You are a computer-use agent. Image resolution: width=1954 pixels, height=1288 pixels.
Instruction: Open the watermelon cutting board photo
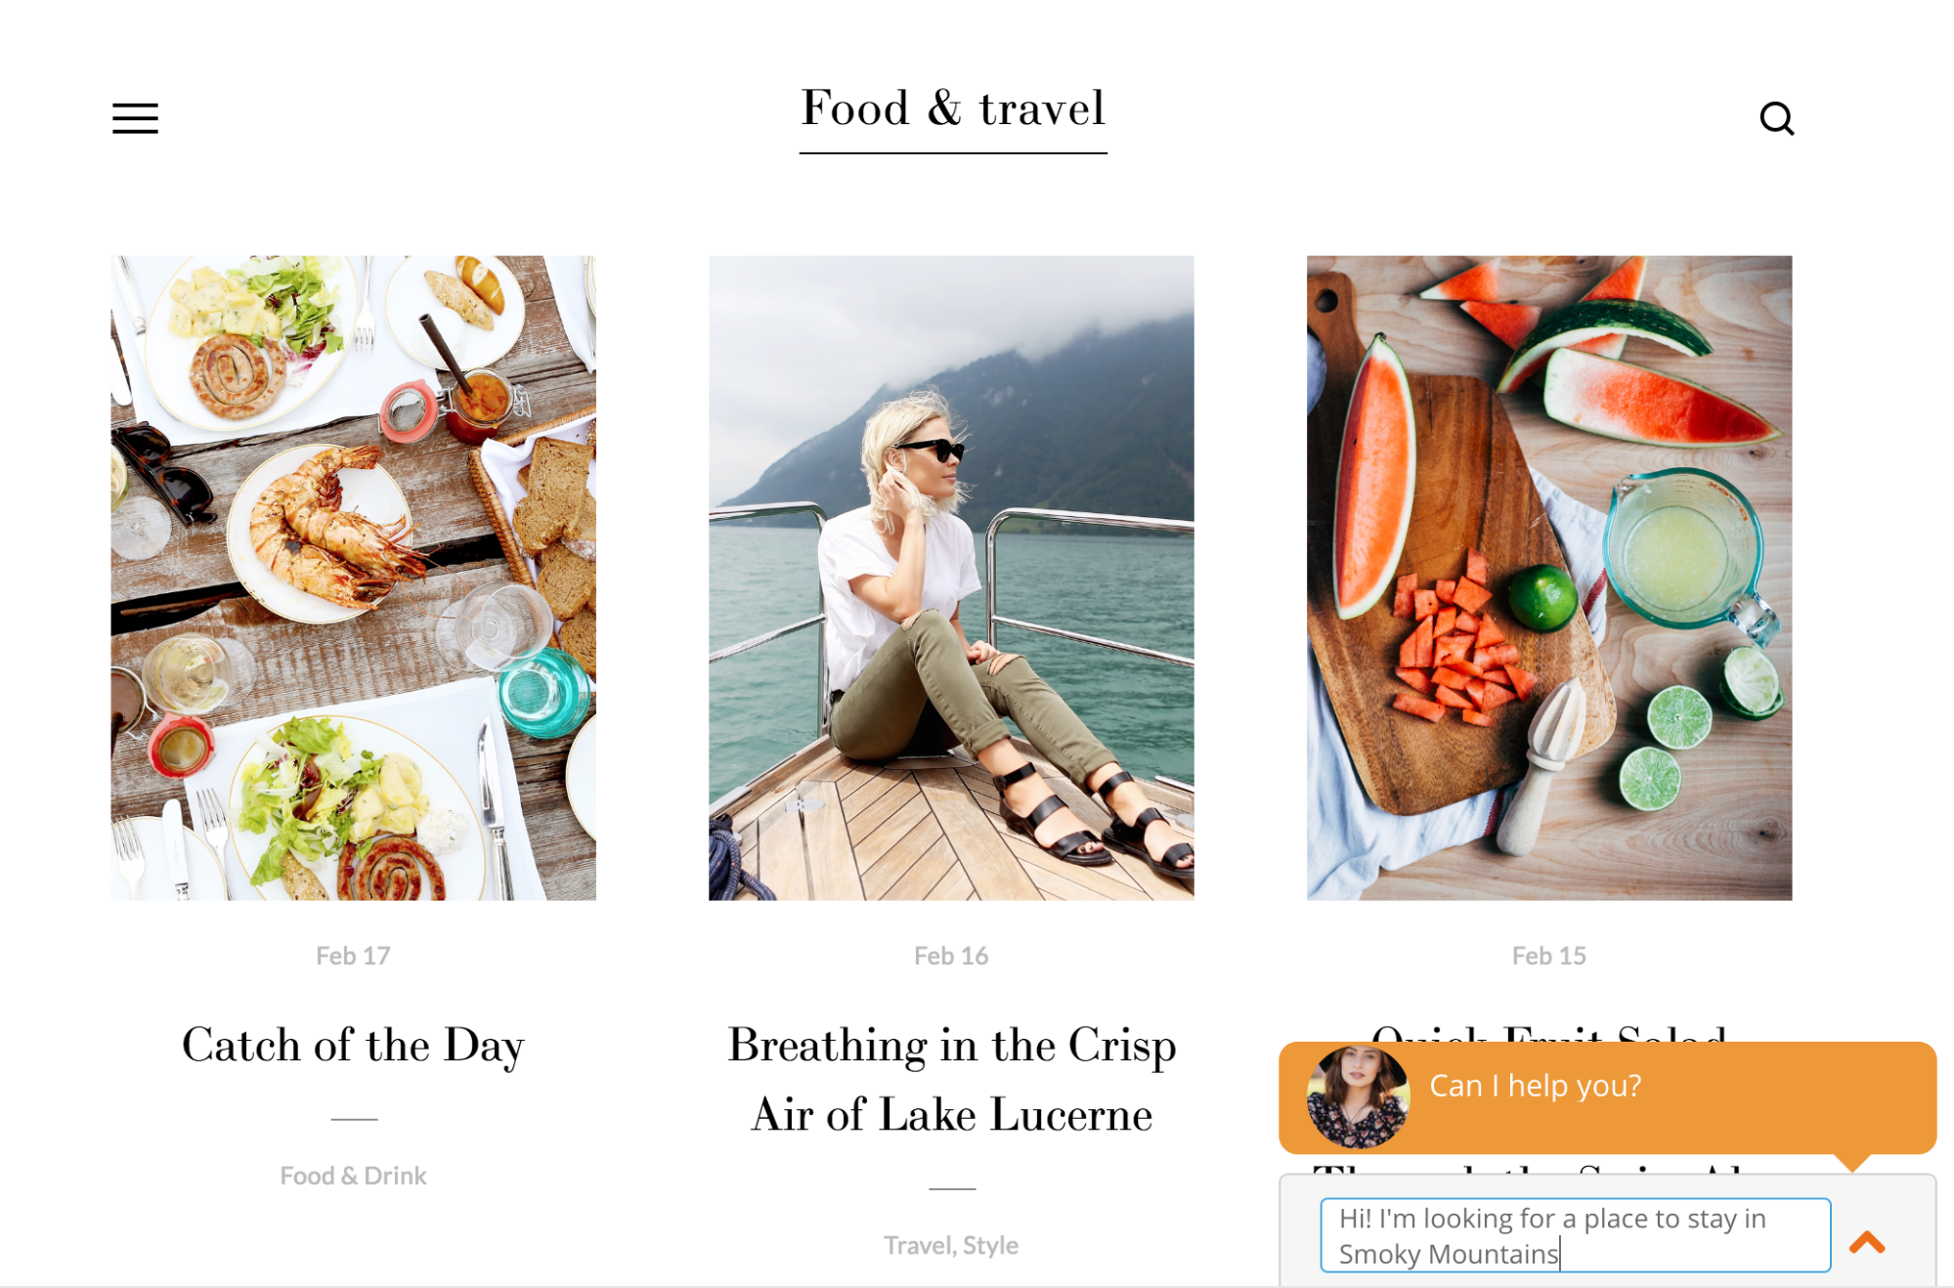[x=1549, y=578]
